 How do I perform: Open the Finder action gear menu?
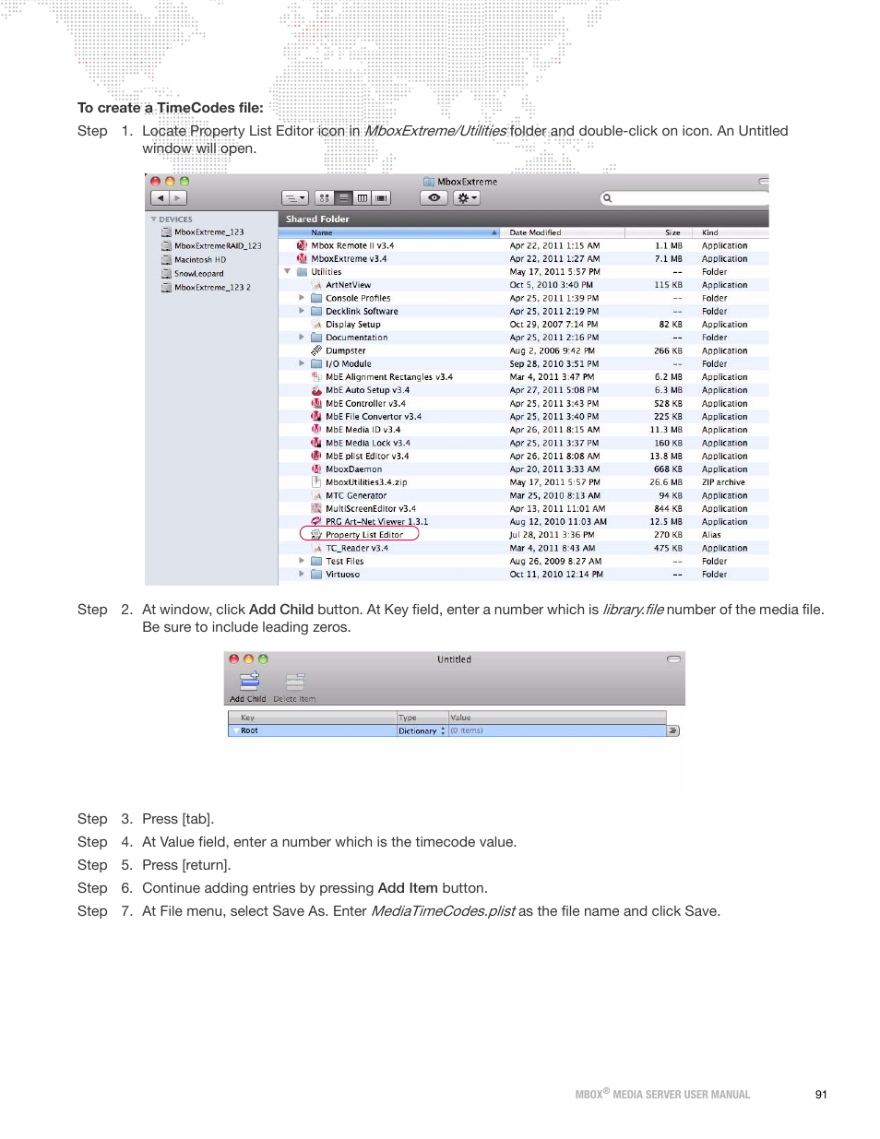coord(467,198)
